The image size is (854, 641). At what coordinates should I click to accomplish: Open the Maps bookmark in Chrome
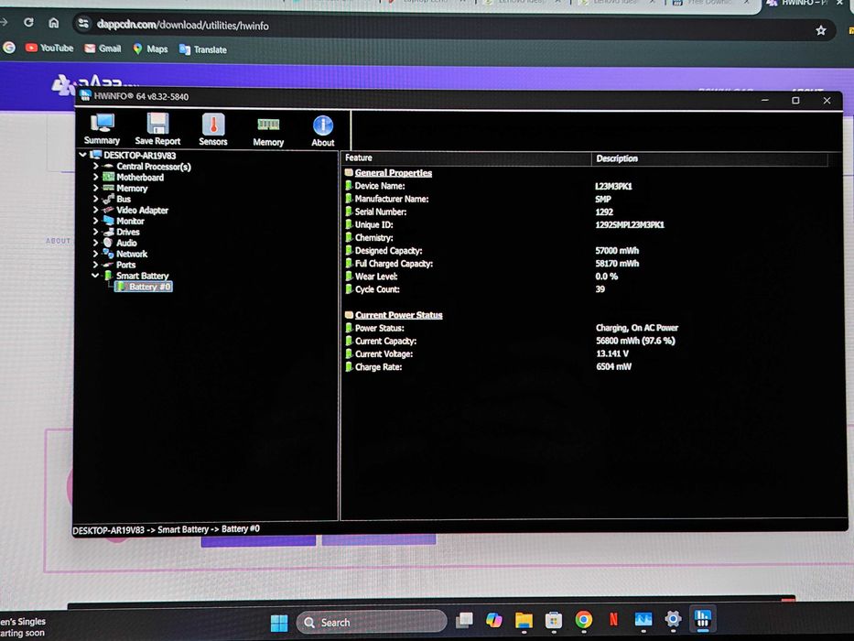(150, 49)
